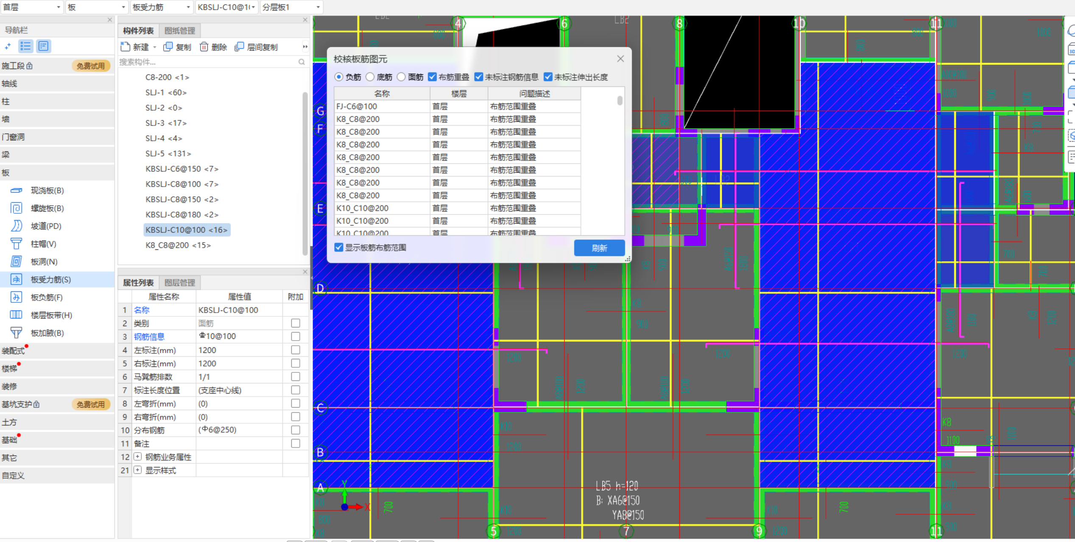Viewport: 1075px width, 542px height.
Task: Sort dialog table by 问题描述 header
Action: [534, 93]
